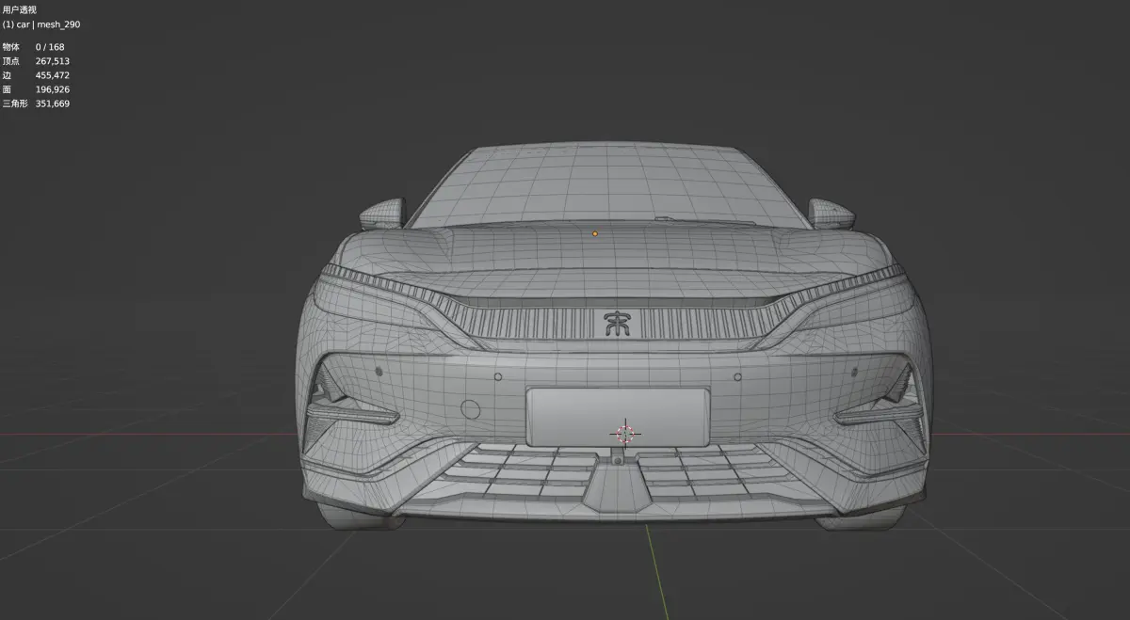Select the 宋 emblem mesh on grille

[618, 323]
